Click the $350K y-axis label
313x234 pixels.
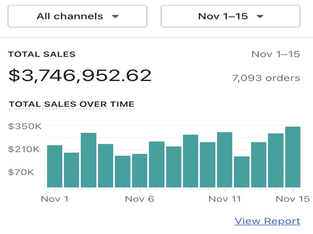click(25, 126)
